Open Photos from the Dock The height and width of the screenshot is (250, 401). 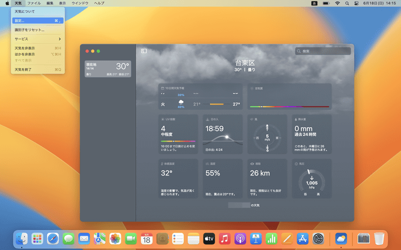[115, 239]
